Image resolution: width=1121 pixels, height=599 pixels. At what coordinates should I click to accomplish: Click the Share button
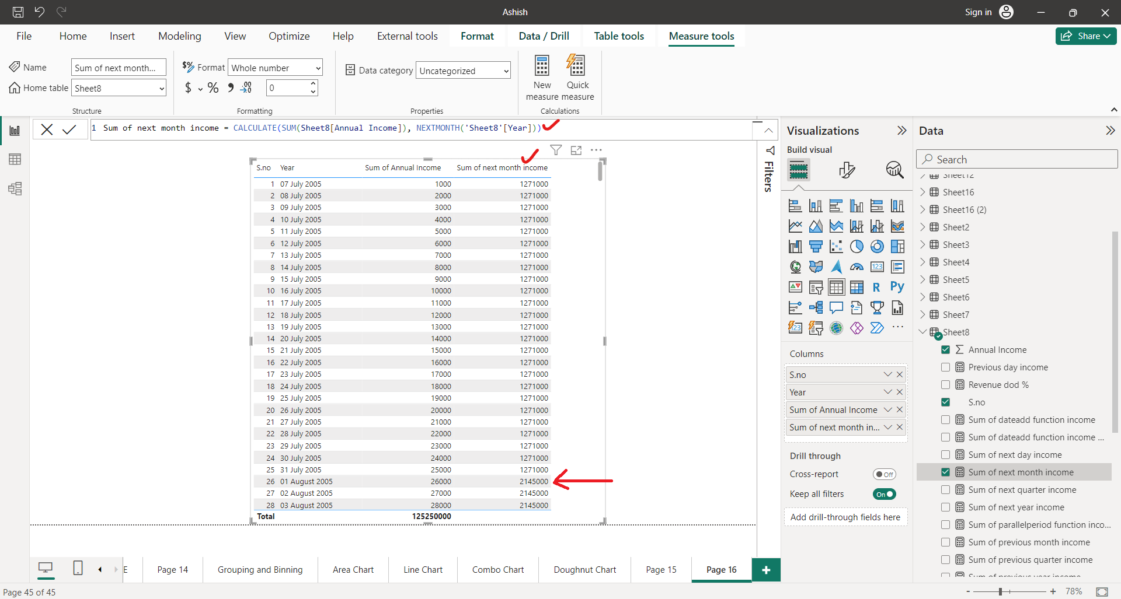click(1085, 36)
